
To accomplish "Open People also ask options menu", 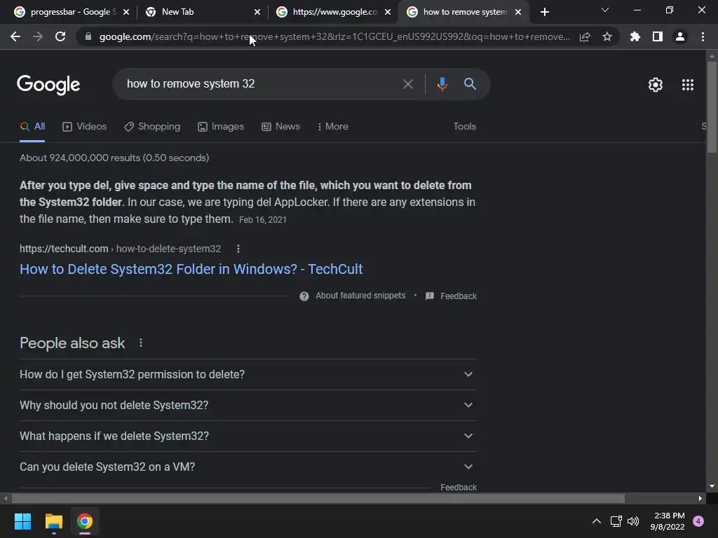I will 140,343.
